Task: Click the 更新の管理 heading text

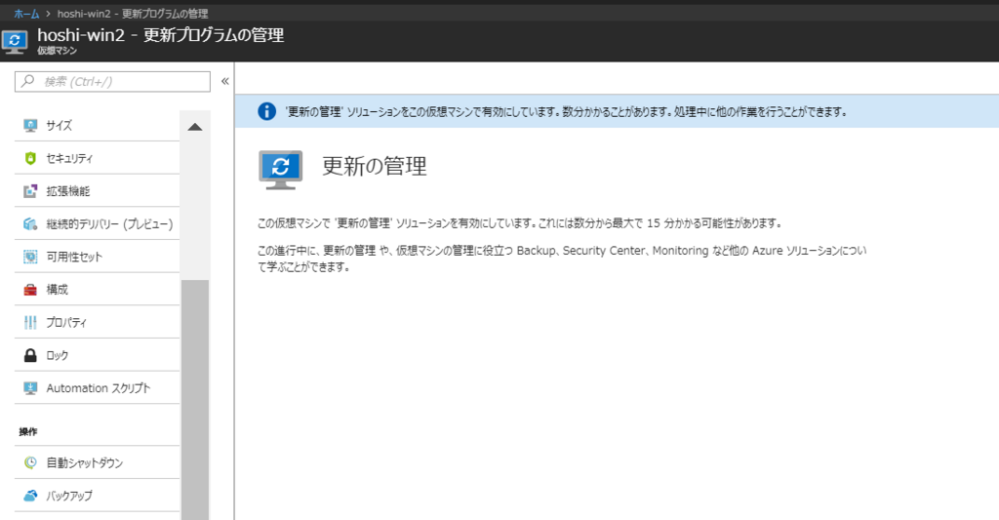Action: tap(375, 166)
